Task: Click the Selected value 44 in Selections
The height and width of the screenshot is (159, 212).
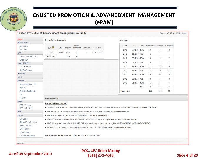Action: click(x=160, y=74)
